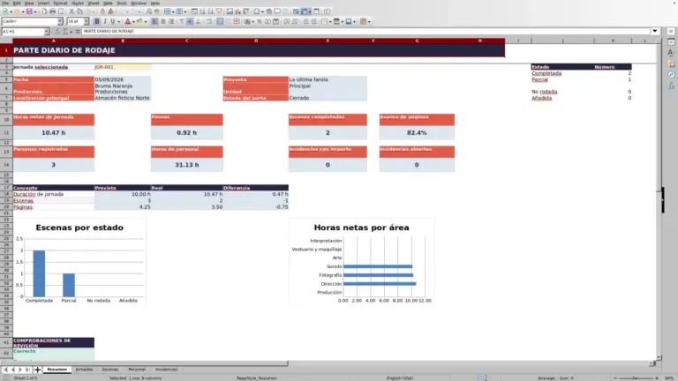Click the formula input line
The width and height of the screenshot is (678, 381).
coord(365,31)
